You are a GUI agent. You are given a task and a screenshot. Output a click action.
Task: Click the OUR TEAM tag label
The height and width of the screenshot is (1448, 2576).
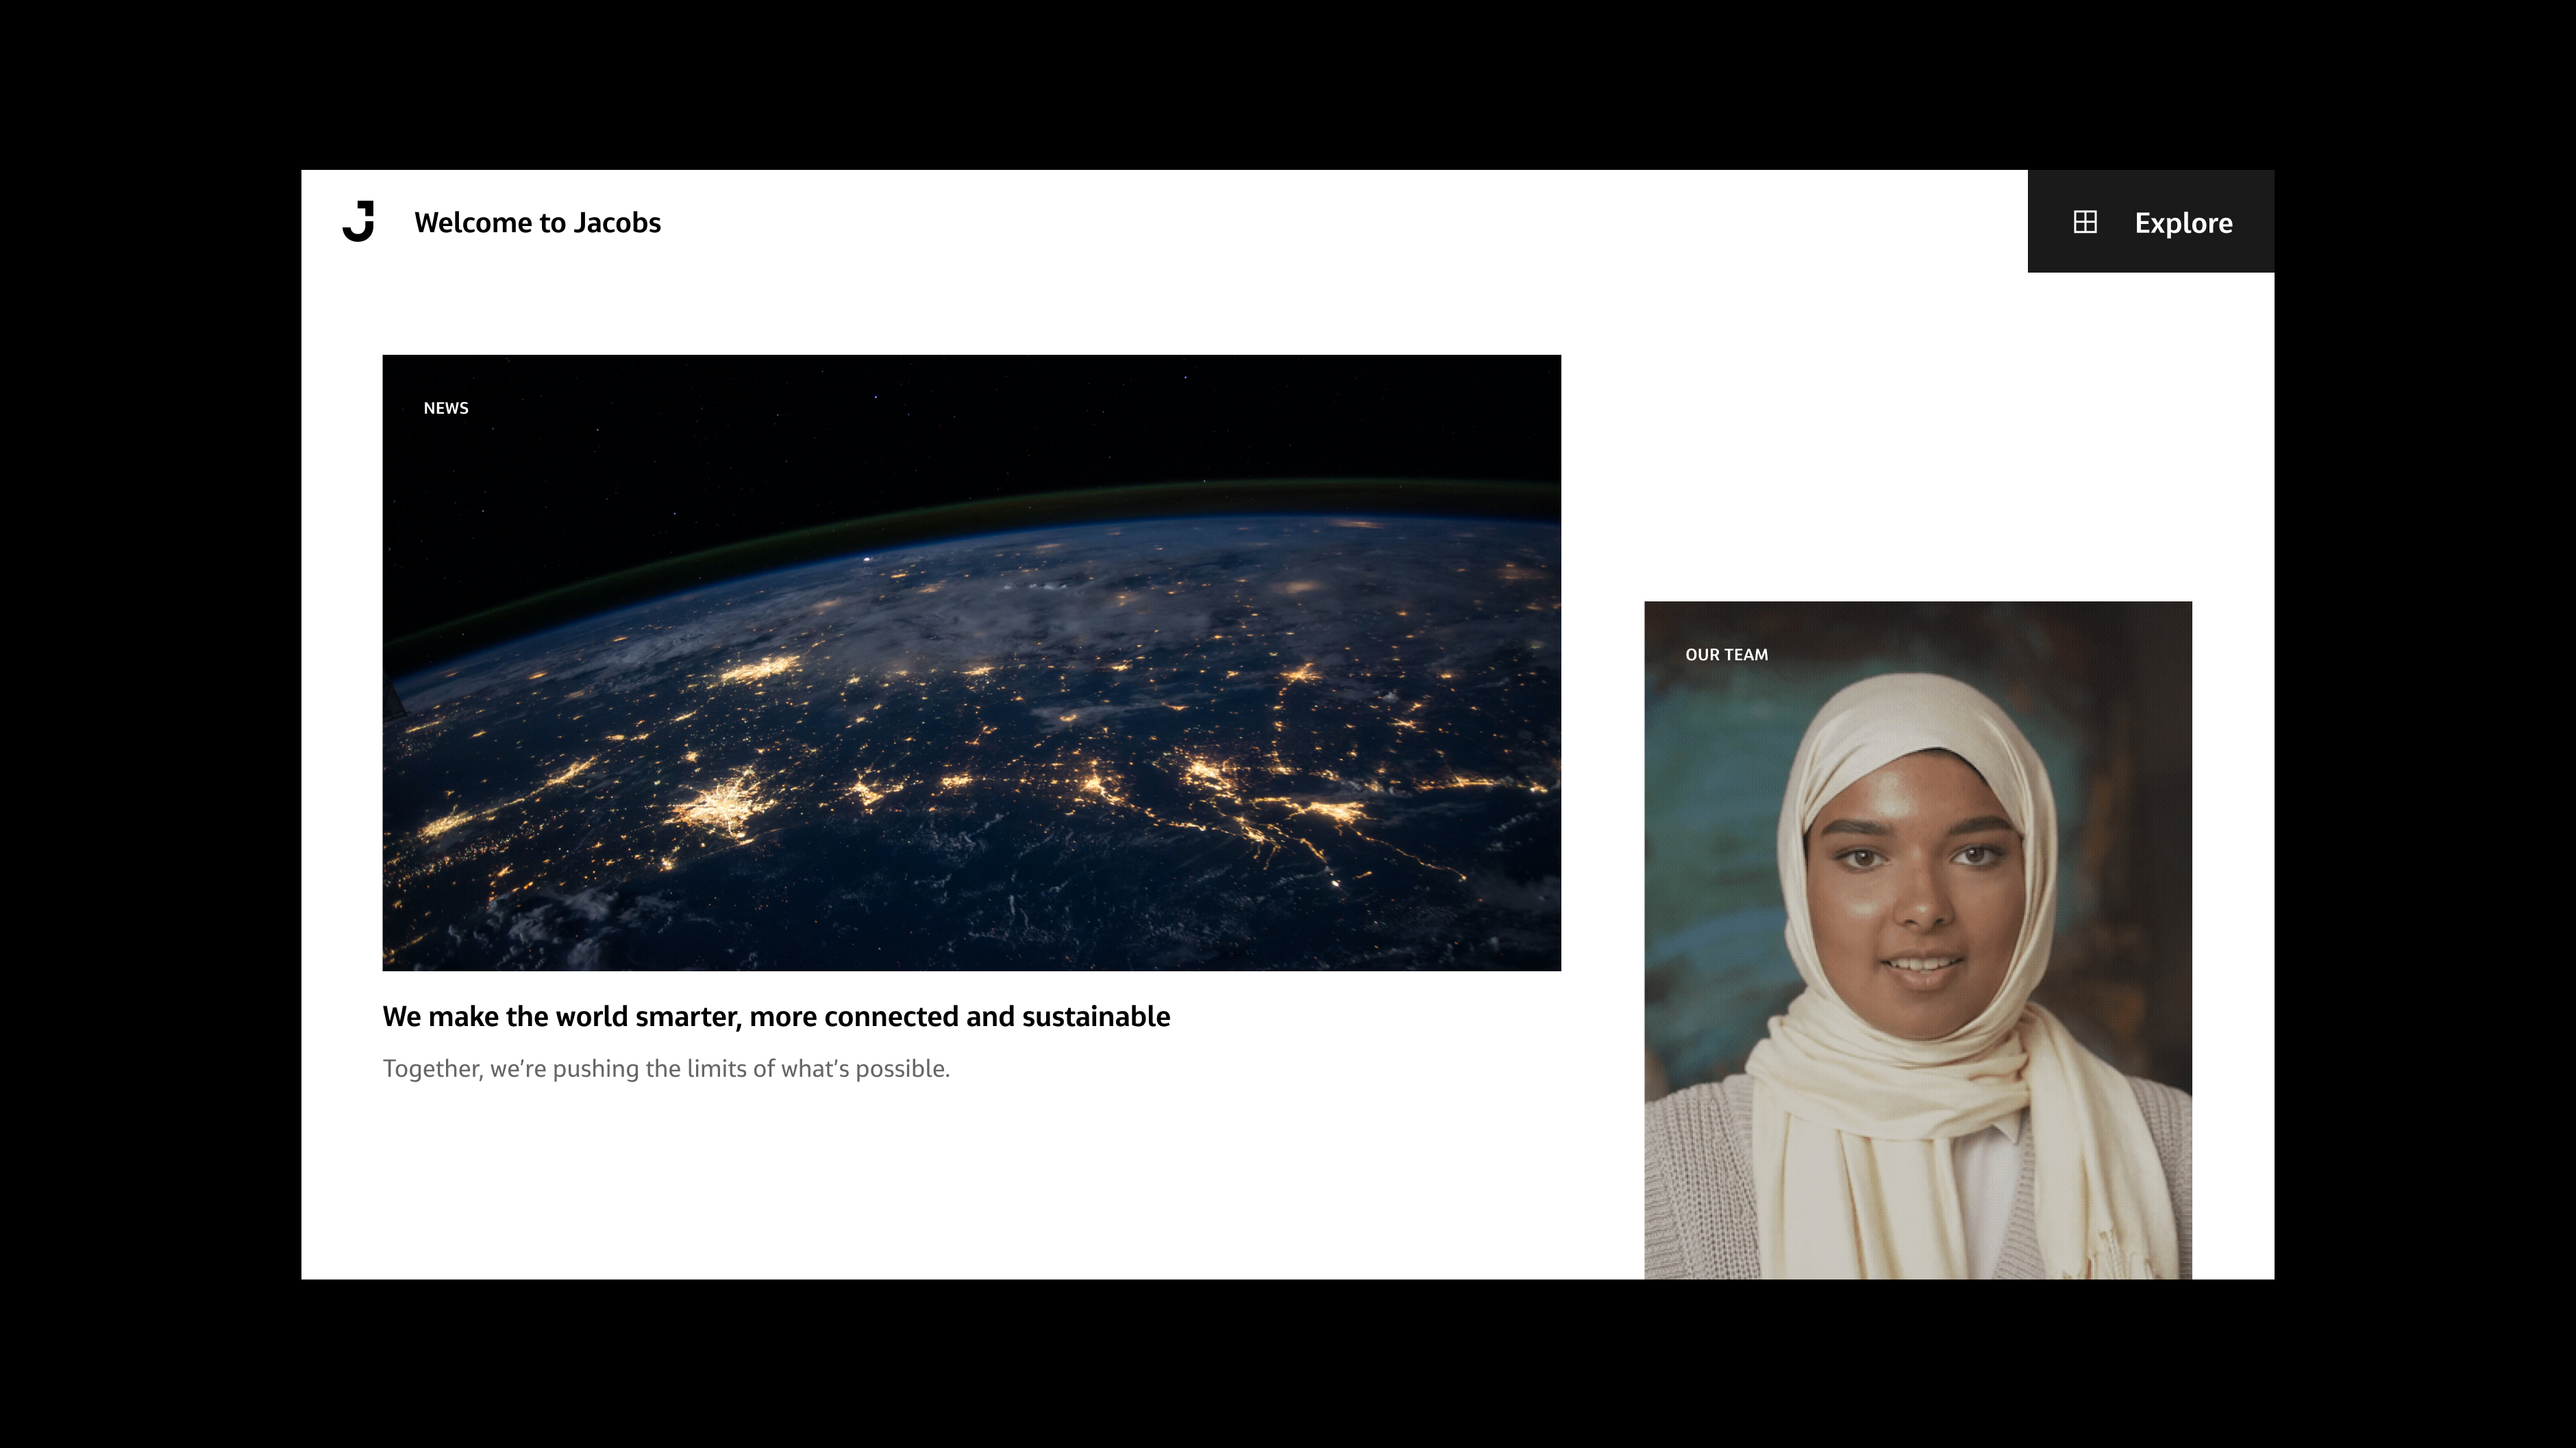click(1726, 655)
